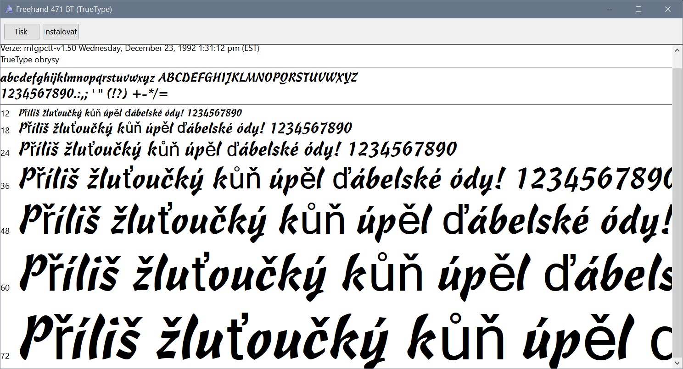Viewport: 683px width, 369px height.
Task: Click the 24-point sample sentence
Action: click(238, 149)
